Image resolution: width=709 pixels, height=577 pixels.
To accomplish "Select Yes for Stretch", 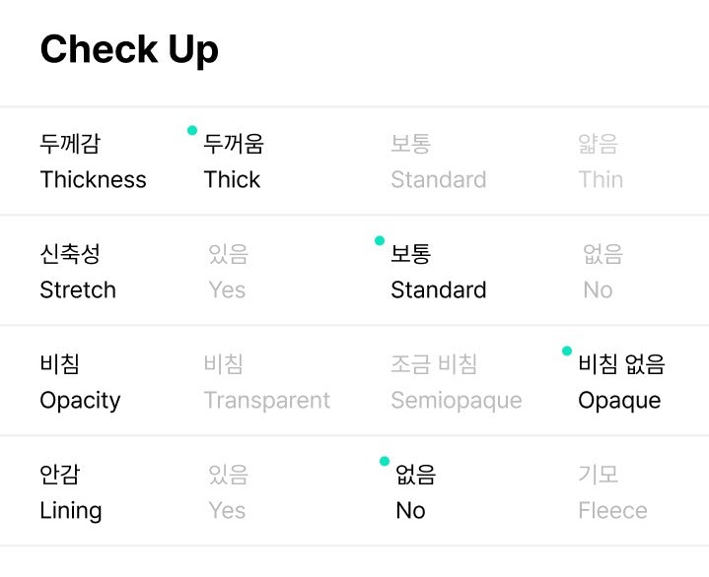I will [228, 273].
